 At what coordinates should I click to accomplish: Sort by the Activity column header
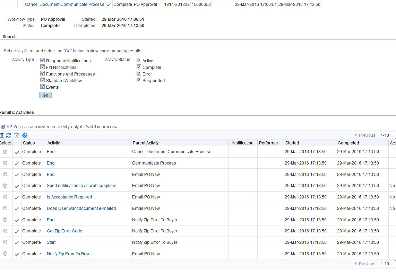coord(53,143)
